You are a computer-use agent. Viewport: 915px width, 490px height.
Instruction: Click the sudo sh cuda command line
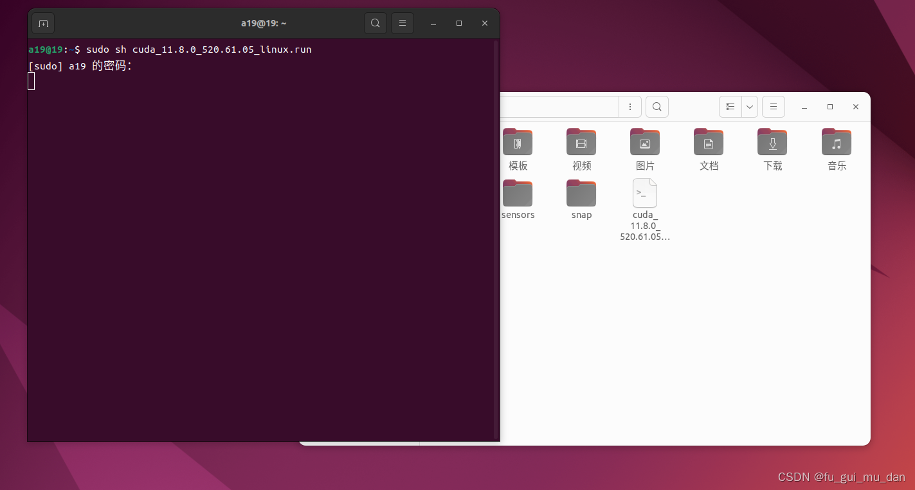coord(199,50)
